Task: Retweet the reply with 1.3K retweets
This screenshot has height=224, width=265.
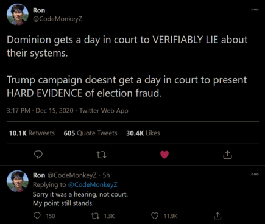Action: [x=96, y=216]
